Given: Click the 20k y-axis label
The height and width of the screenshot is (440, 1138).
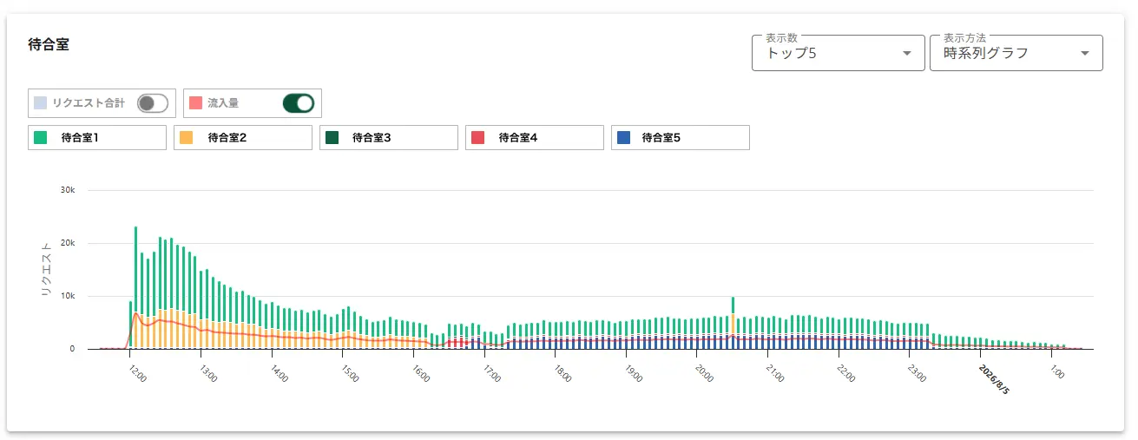Looking at the screenshot, I should [x=68, y=243].
